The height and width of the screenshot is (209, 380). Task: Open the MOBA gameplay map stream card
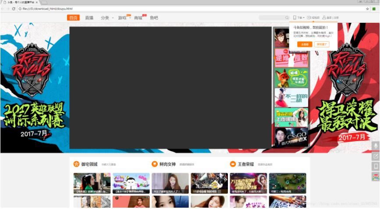tap(288, 183)
